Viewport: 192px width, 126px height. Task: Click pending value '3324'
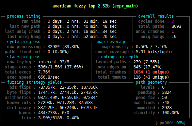pos(167,92)
